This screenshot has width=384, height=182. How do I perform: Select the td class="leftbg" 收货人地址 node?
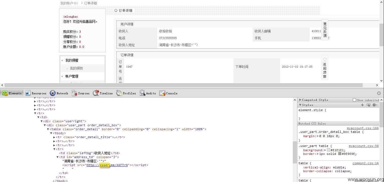pyautogui.click(x=90, y=153)
